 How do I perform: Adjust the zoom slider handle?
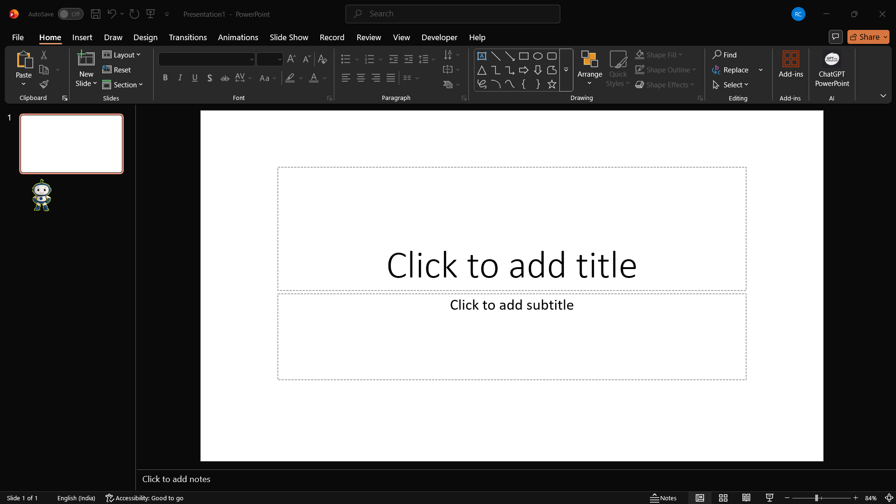point(817,498)
